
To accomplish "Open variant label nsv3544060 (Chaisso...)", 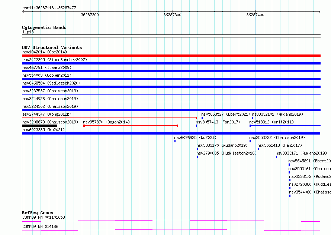I will (x=310, y=192).
